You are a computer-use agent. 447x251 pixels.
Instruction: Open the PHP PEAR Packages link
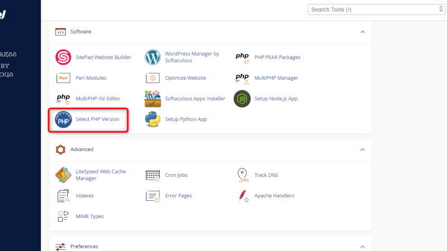[x=277, y=57]
